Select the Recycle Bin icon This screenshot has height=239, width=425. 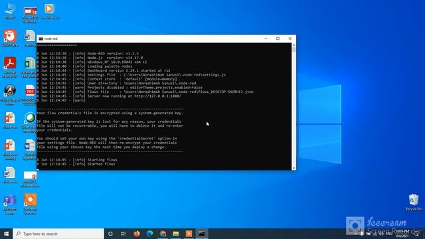click(414, 202)
